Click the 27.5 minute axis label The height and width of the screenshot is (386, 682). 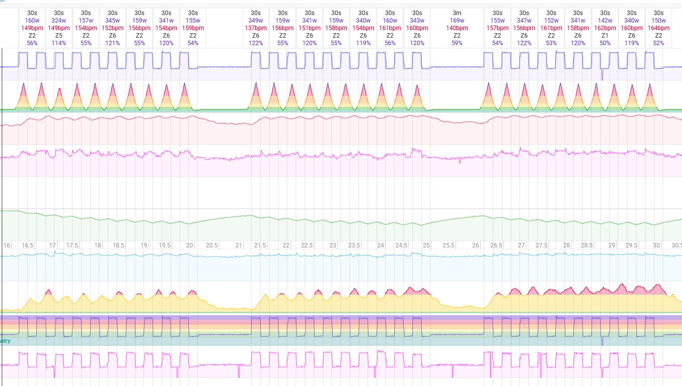coord(541,245)
